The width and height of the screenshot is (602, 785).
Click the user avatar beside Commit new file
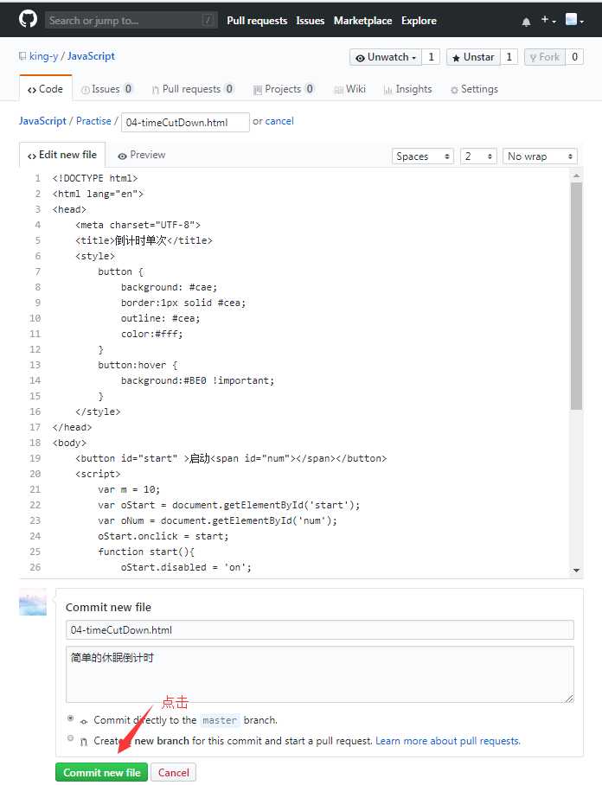(x=33, y=602)
